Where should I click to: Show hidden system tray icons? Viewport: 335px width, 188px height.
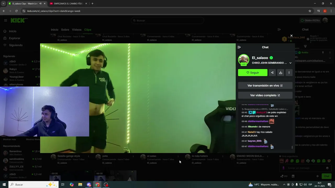284,185
